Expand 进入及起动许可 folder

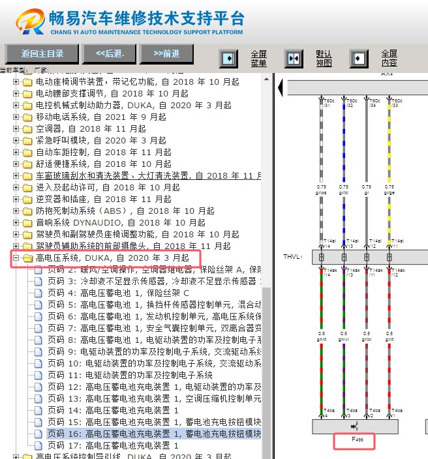(16, 187)
